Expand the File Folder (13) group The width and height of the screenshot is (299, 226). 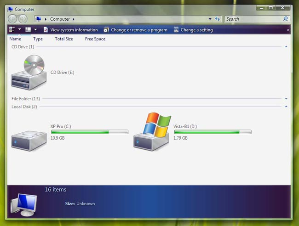pos(286,99)
